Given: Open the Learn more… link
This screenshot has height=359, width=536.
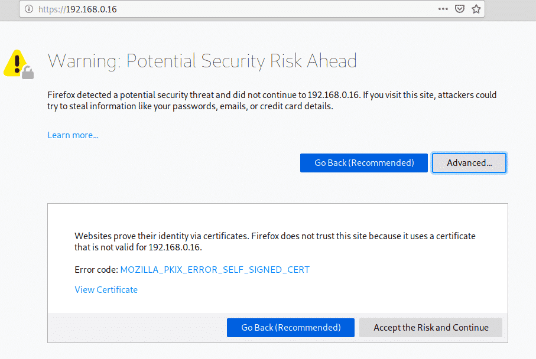Looking at the screenshot, I should pos(73,135).
